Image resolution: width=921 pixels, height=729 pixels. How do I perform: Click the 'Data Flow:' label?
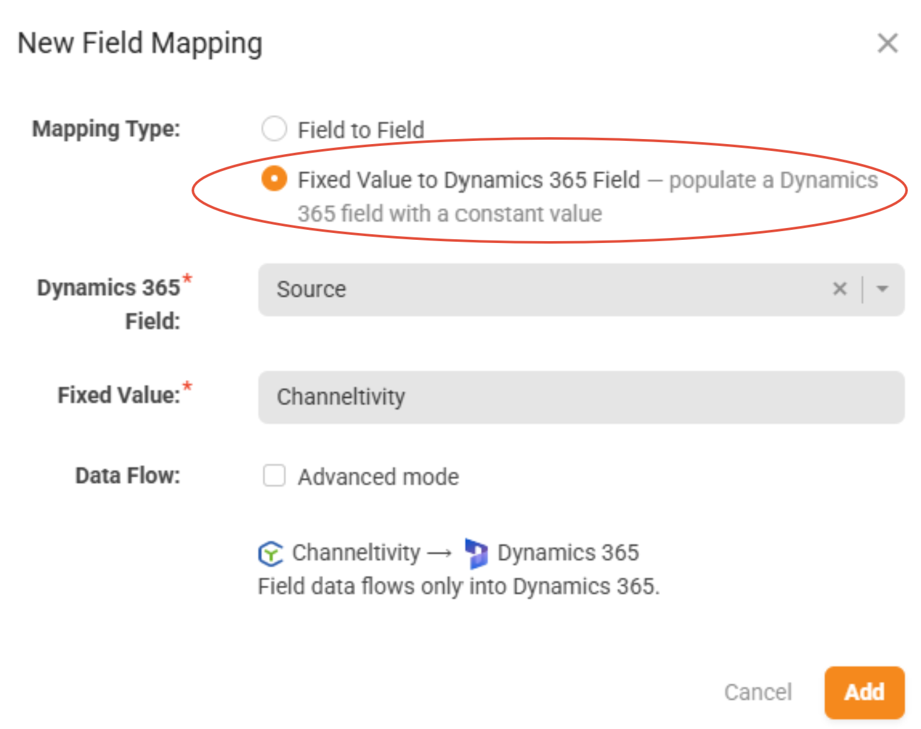click(x=128, y=475)
